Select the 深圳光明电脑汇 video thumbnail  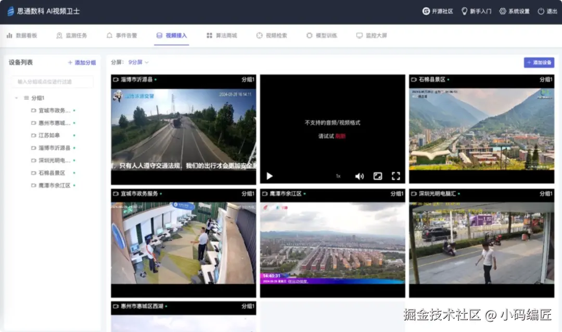pos(481,243)
